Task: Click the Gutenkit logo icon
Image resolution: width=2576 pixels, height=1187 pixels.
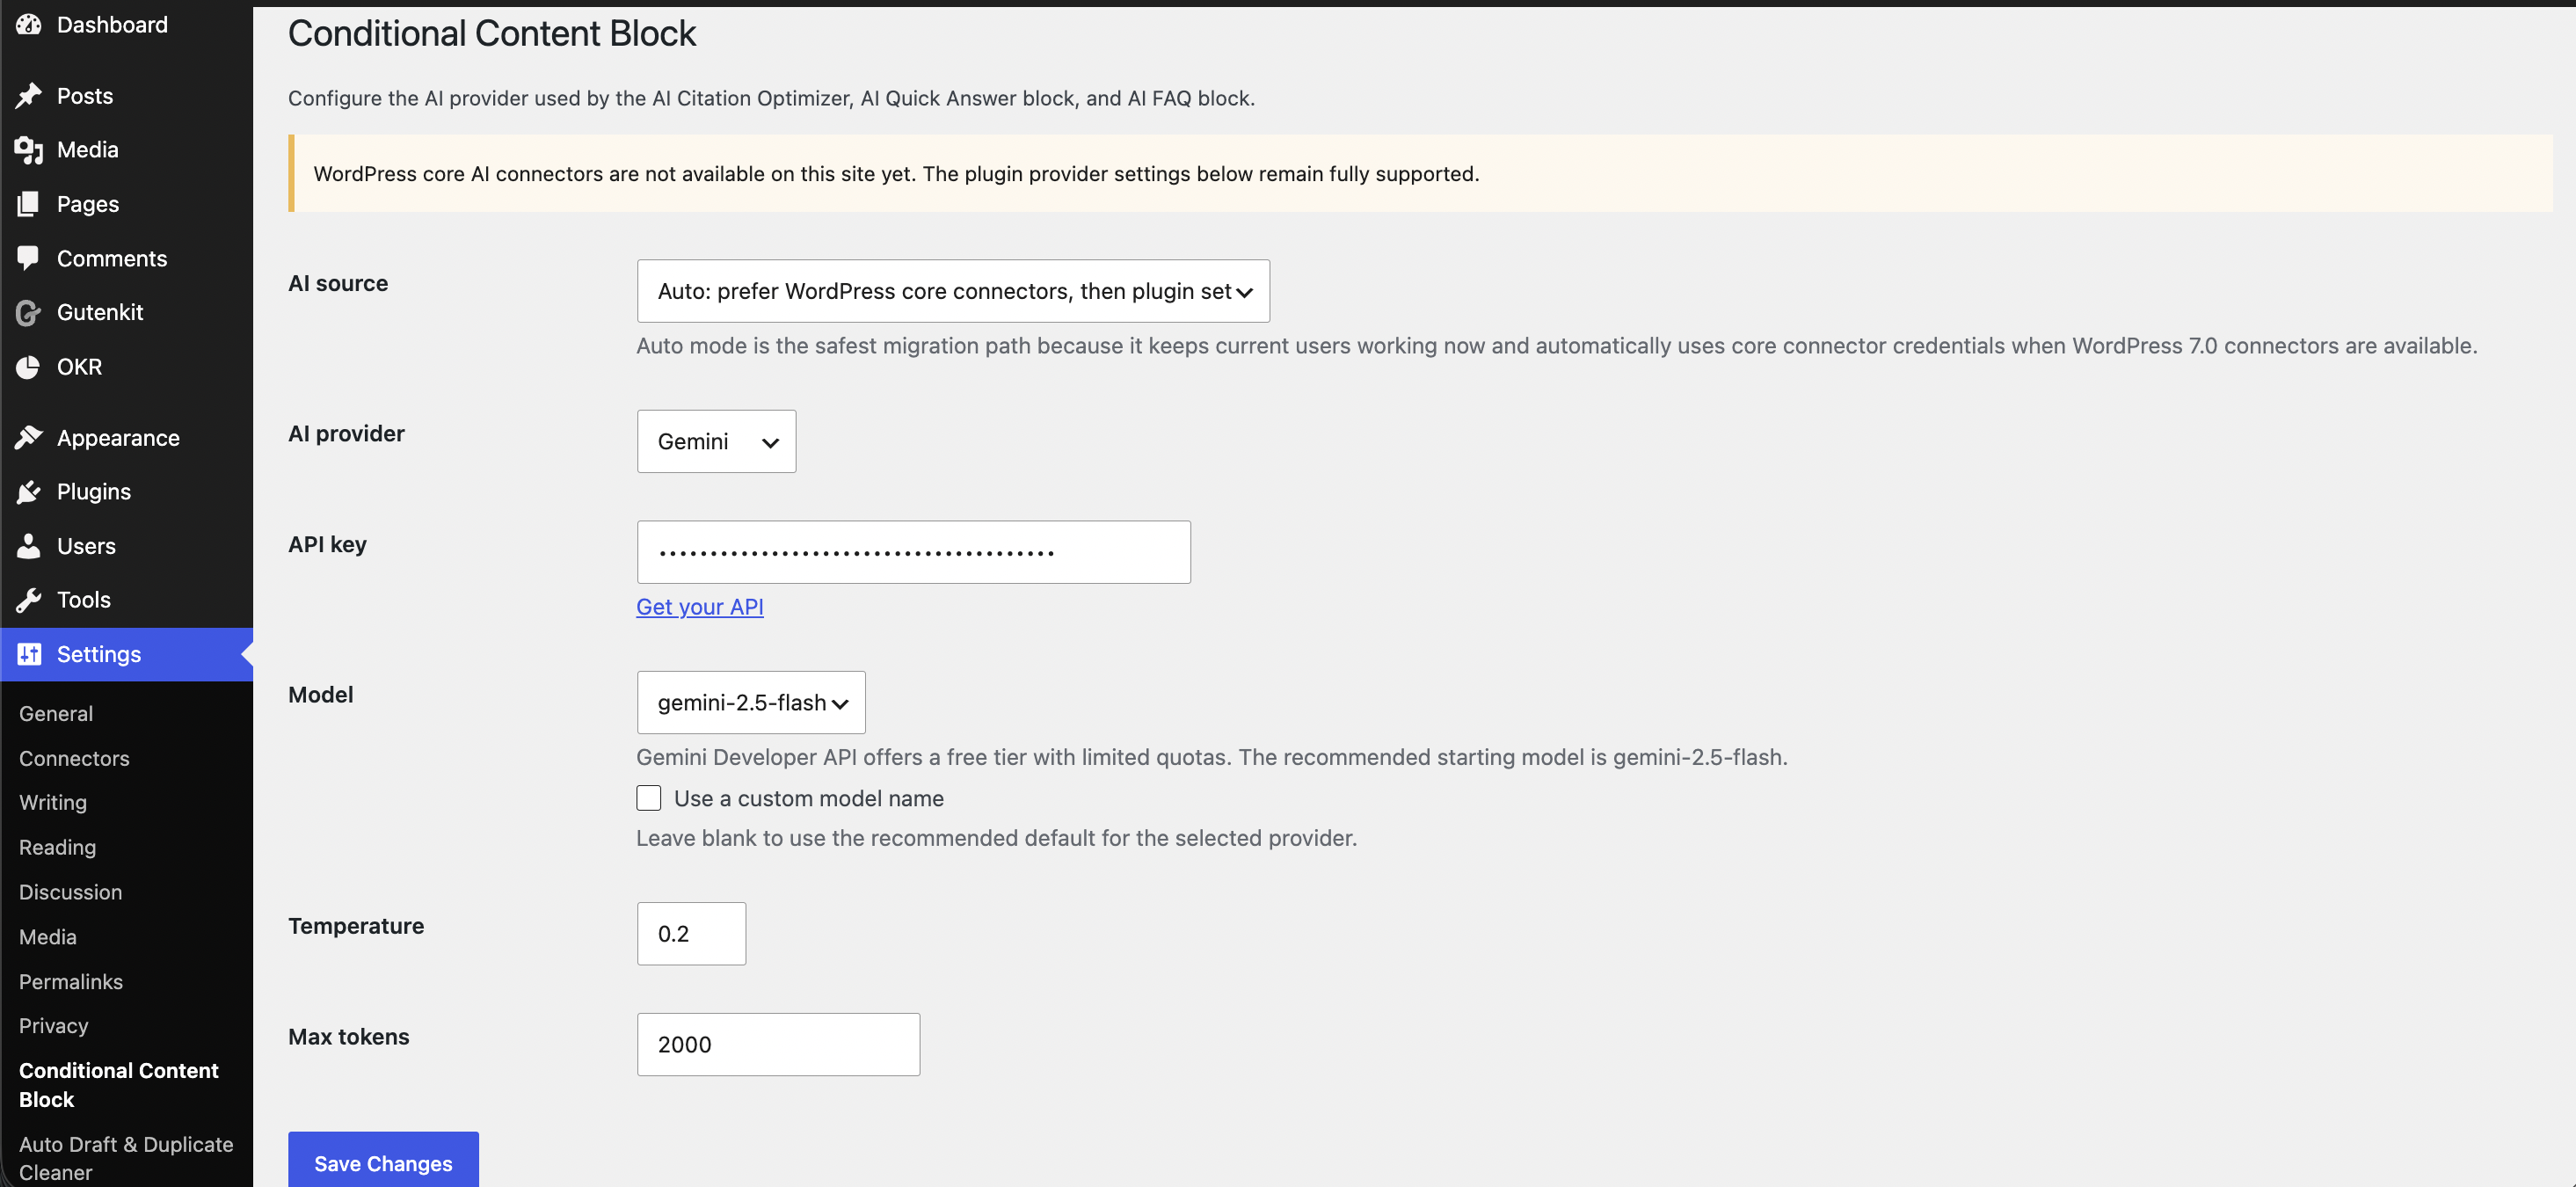Action: pos(28,312)
